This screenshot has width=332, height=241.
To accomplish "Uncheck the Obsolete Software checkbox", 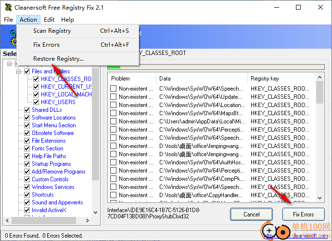I will [27, 133].
